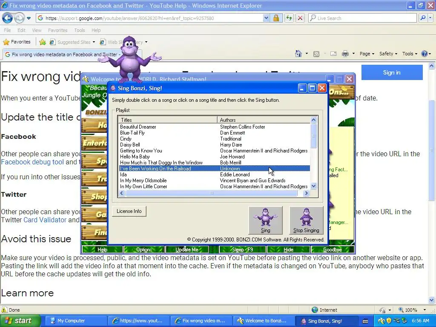Open the Card Validator link
Image resolution: width=436 pixels, height=327 pixels.
(x=45, y=220)
